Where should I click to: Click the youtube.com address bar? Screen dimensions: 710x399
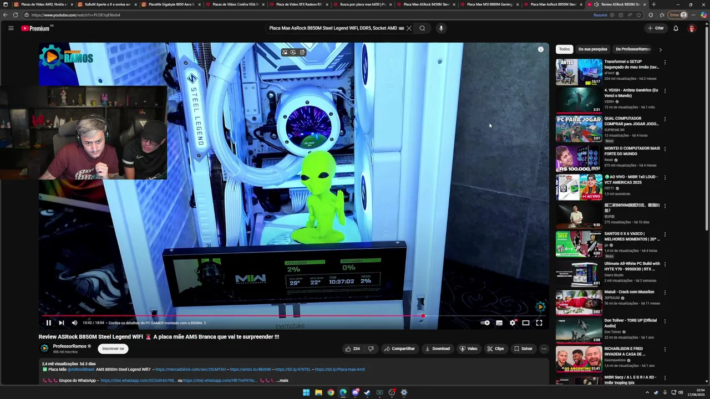(x=311, y=15)
